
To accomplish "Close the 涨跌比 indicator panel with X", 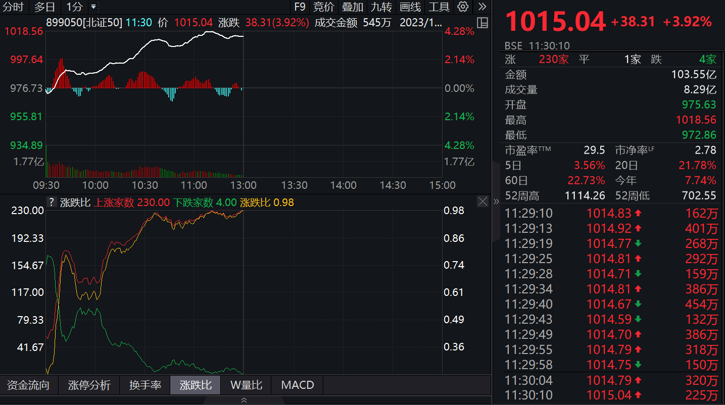I will click(x=483, y=201).
